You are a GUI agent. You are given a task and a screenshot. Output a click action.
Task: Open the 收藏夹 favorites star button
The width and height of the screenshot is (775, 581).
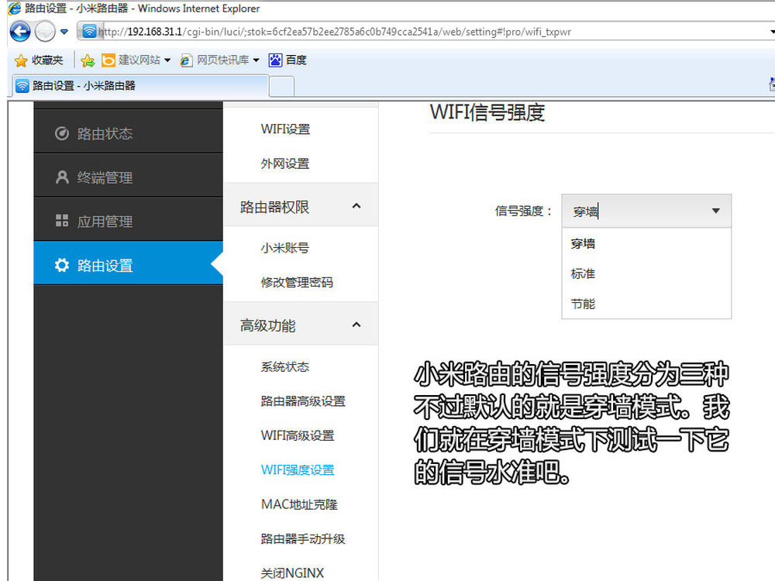coord(39,60)
